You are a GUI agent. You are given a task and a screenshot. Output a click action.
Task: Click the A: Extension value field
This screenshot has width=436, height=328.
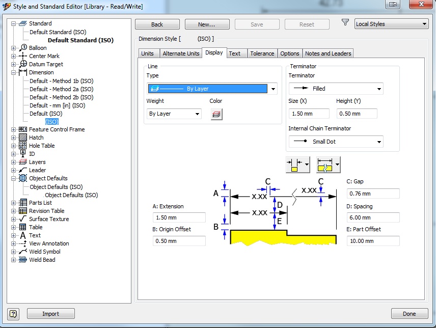point(179,217)
